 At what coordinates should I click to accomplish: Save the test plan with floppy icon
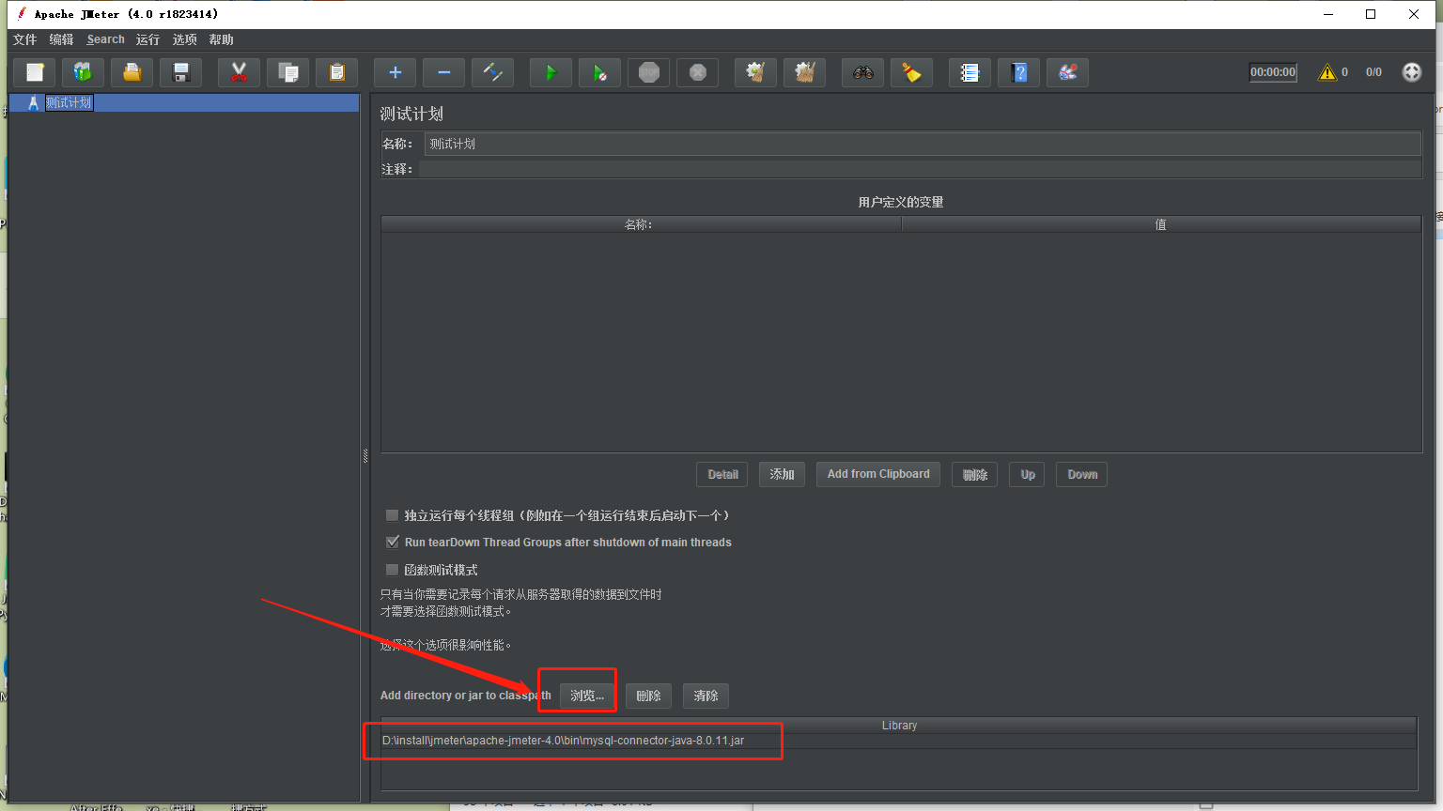click(181, 72)
